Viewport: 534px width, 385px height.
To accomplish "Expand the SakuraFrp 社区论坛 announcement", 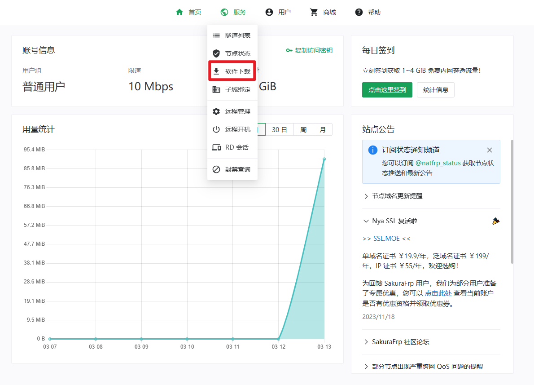I will pos(400,342).
